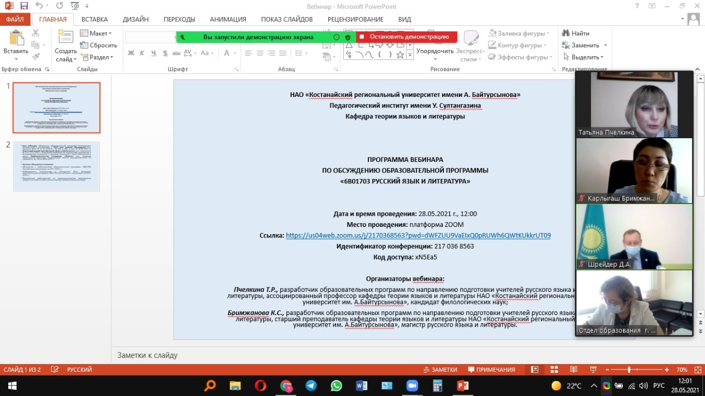Viewport: 705px width, 396px height.
Task: Click Найти to search the presentation
Action: point(576,34)
